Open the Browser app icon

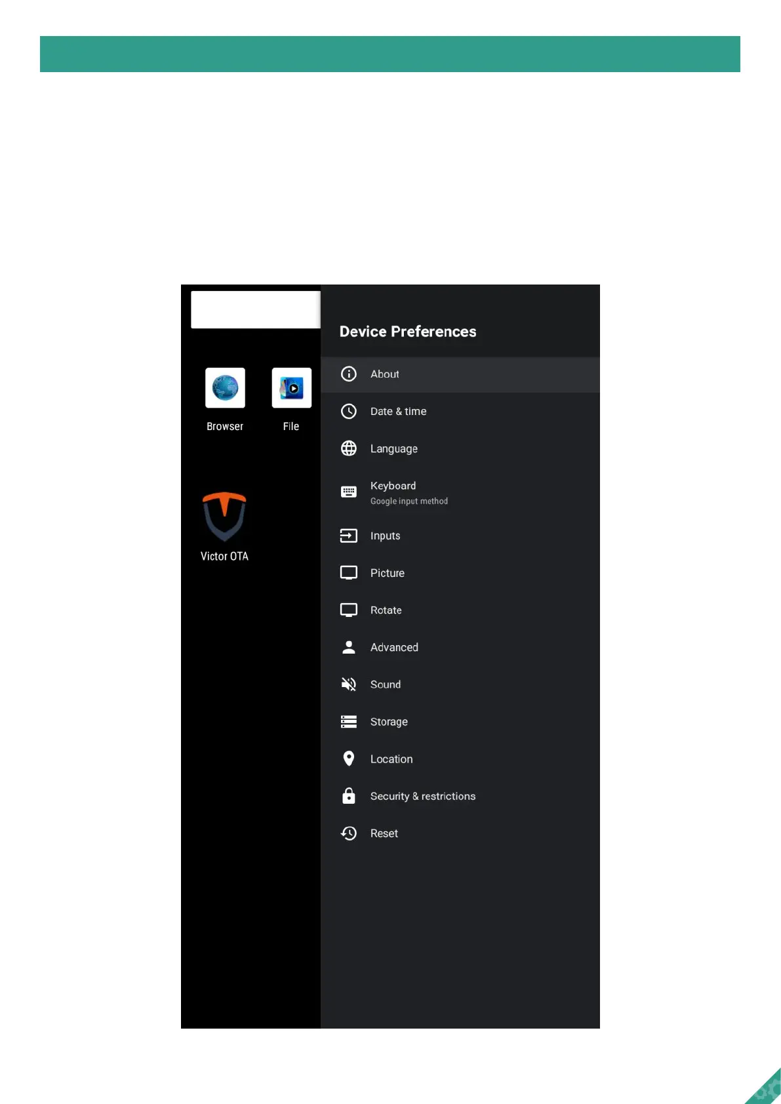[x=225, y=387]
